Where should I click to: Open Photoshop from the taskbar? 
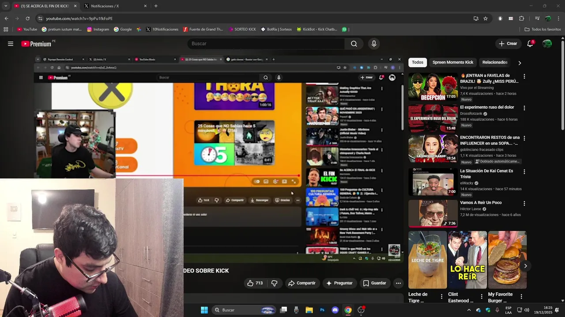(x=322, y=310)
